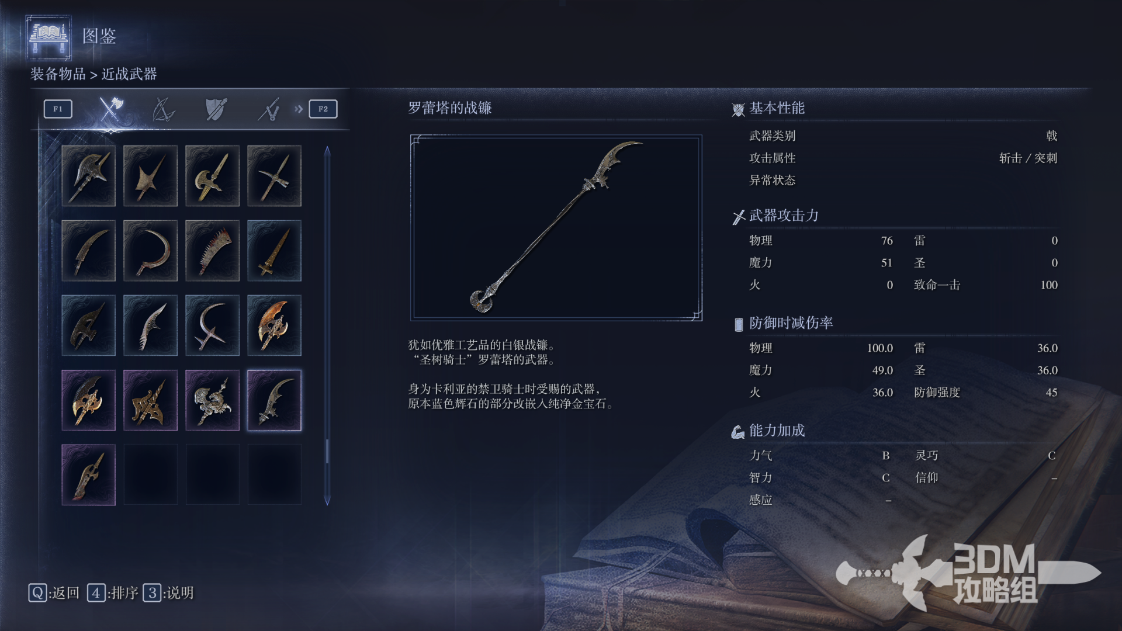This screenshot has width=1122, height=631.
Task: Switch to the bow ranged weapons tab
Action: [x=163, y=109]
